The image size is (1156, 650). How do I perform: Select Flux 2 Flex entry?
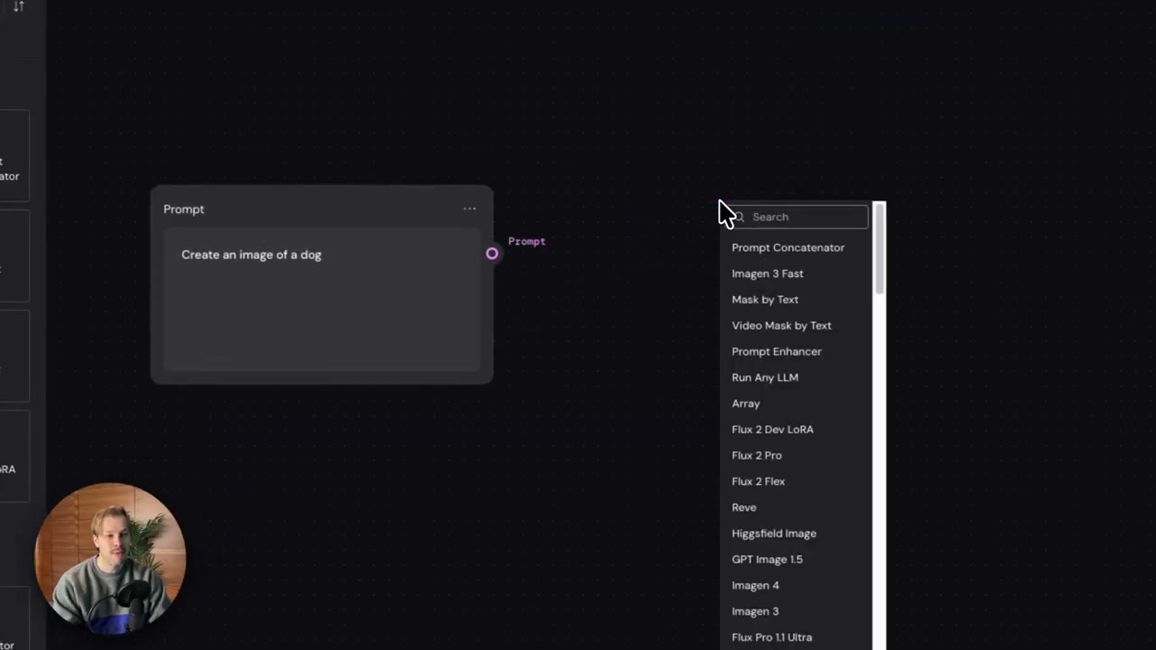(758, 482)
